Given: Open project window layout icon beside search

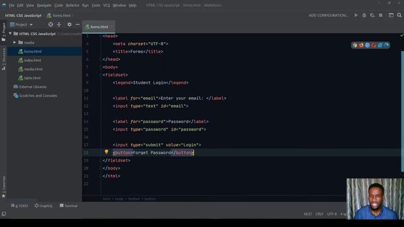Looking at the screenshot, I should [391, 15].
